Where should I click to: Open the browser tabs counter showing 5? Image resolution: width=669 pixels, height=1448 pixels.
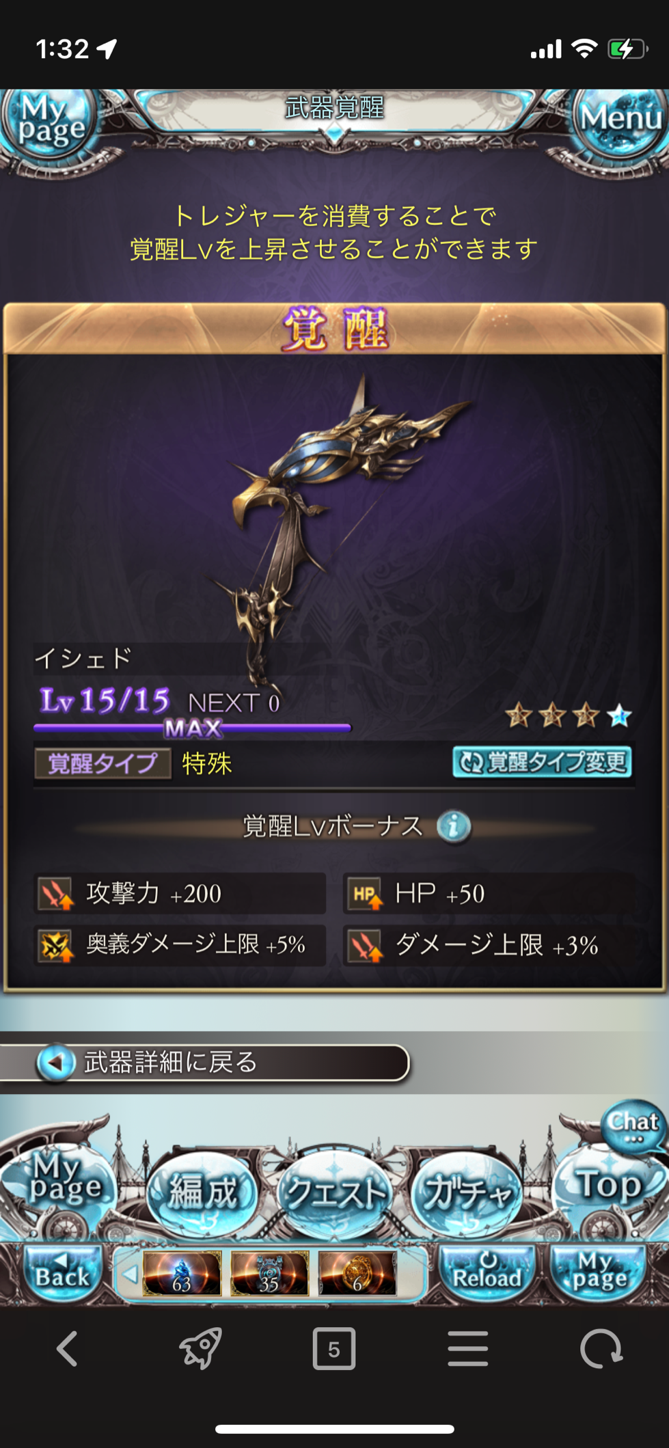pyautogui.click(x=333, y=1349)
